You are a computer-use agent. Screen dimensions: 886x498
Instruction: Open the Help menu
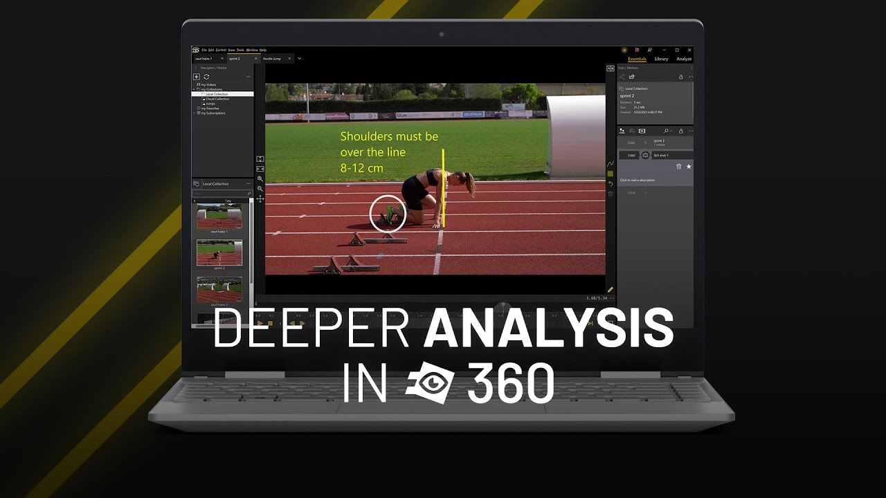click(x=263, y=50)
